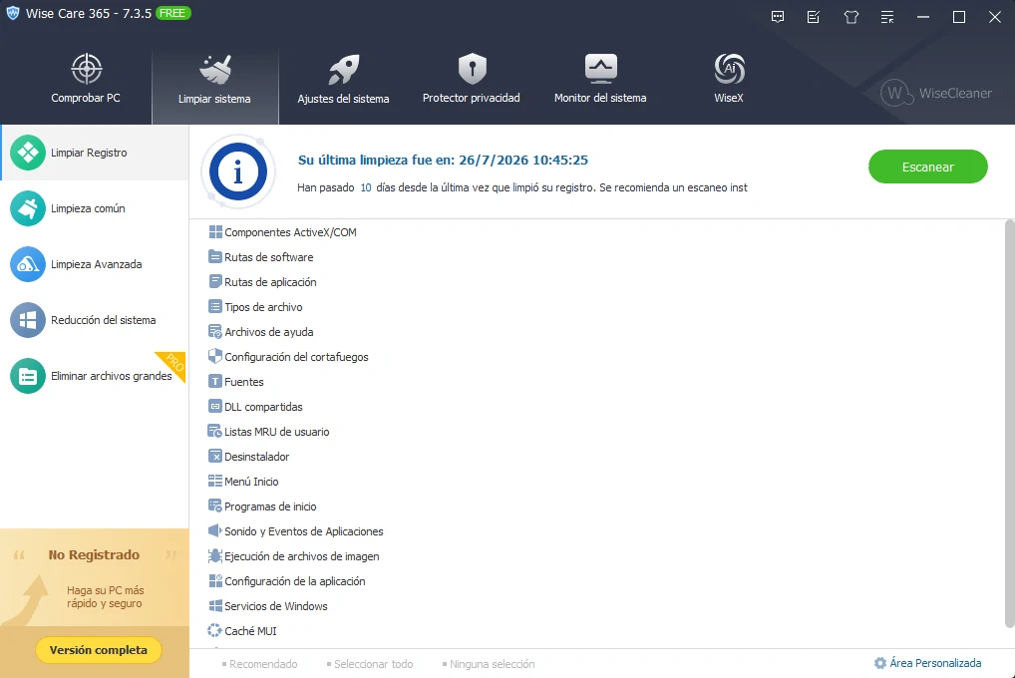Screen dimensions: 1015x678
Task: Click the Recomendado selection link
Action: point(259,664)
